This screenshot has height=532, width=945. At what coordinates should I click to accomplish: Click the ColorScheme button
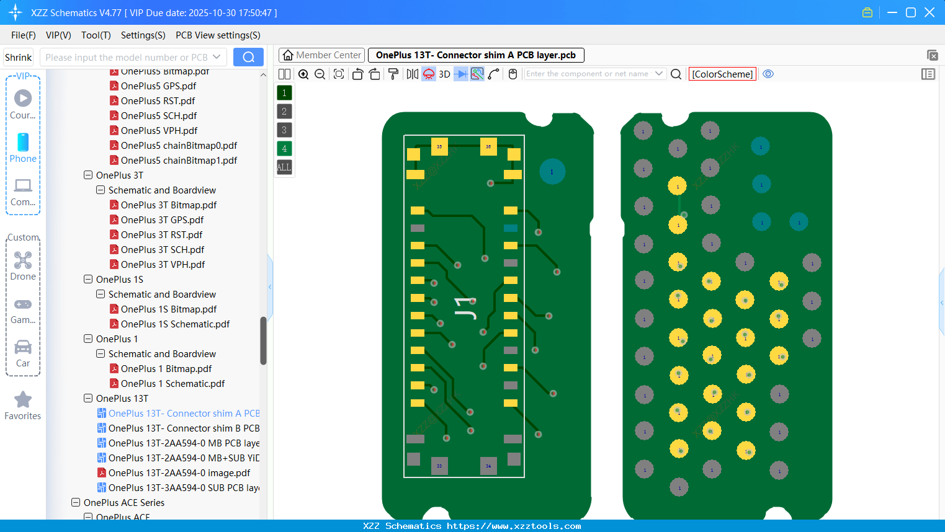(x=722, y=74)
